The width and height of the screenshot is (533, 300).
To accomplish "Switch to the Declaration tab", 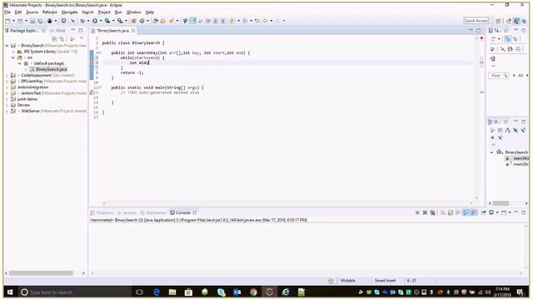I will (x=153, y=212).
